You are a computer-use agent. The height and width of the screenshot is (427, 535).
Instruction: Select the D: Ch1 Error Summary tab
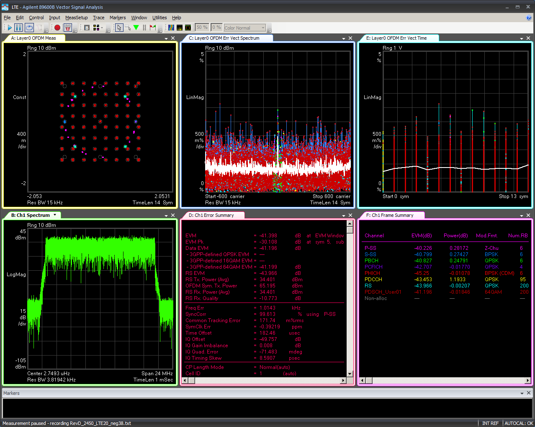tap(211, 215)
